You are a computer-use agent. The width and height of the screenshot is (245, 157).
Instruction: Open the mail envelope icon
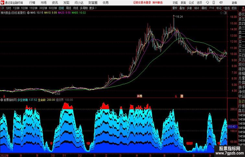coord(221,3)
